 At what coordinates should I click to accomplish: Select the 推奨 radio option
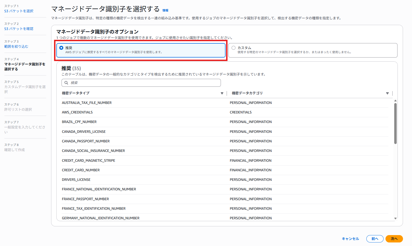[61, 48]
